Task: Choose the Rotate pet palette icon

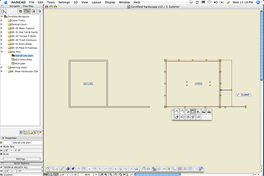Action: (182, 117)
